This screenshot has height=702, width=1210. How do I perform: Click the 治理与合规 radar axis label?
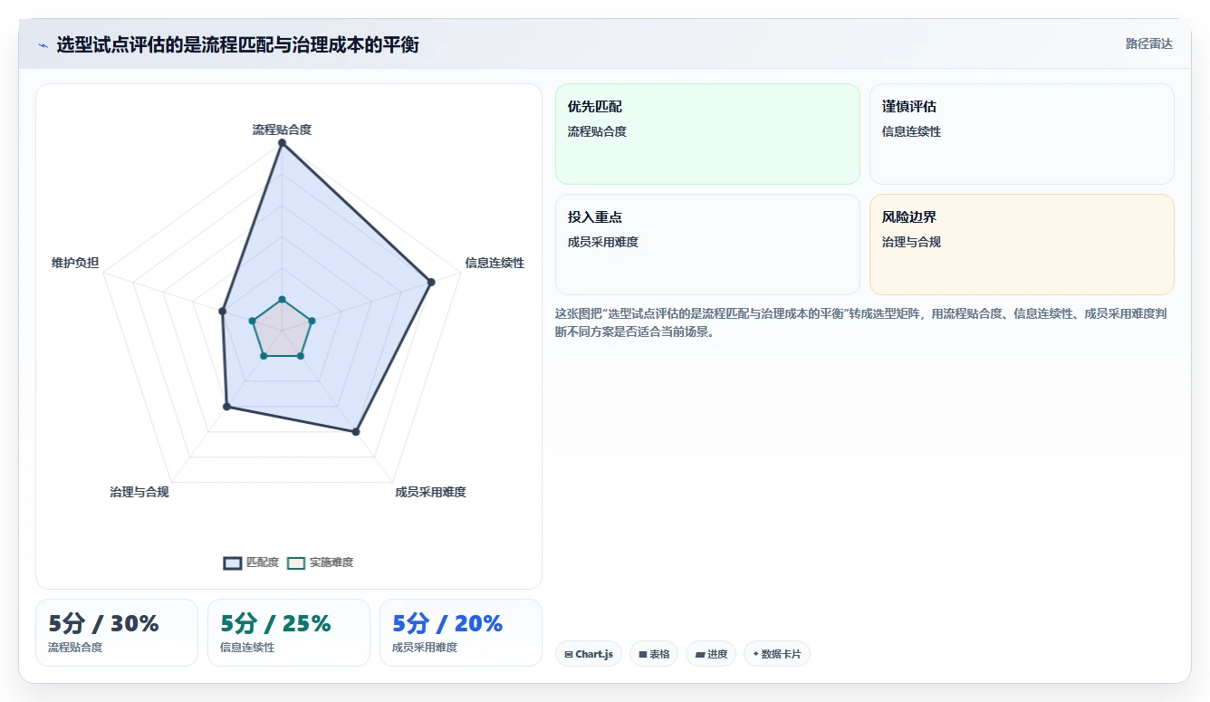coord(139,492)
